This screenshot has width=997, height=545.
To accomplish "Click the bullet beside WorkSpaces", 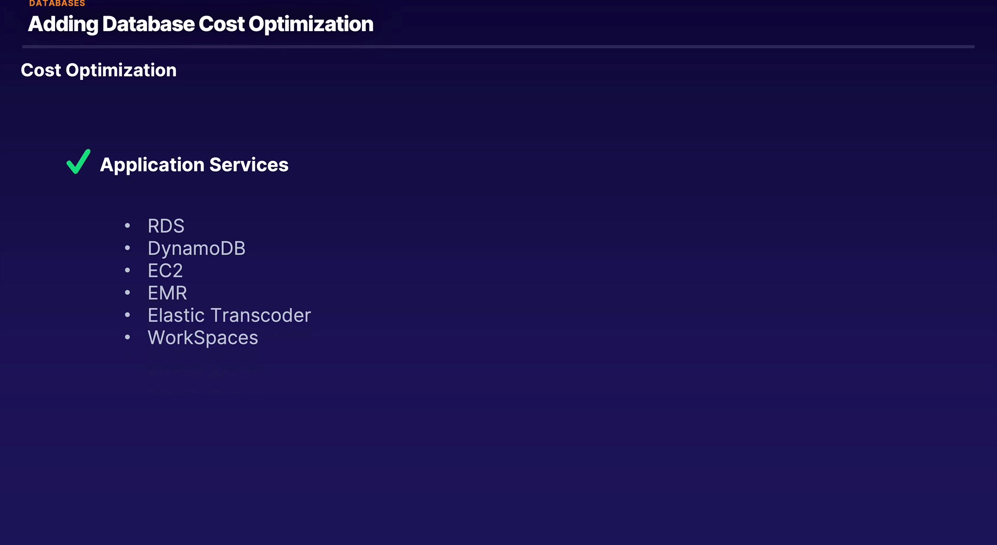I will point(127,337).
